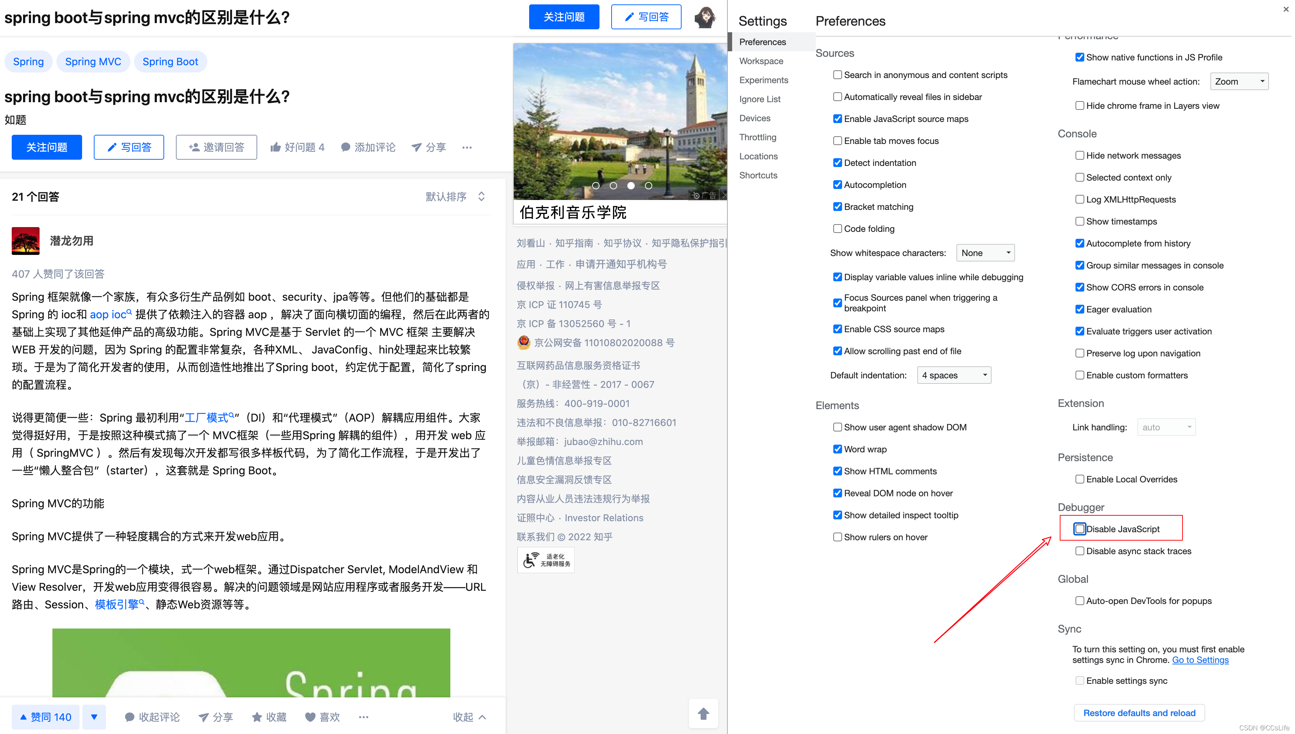Screen dimensions: 1295x734
Task: Open Workspace settings tab
Action: (x=761, y=61)
